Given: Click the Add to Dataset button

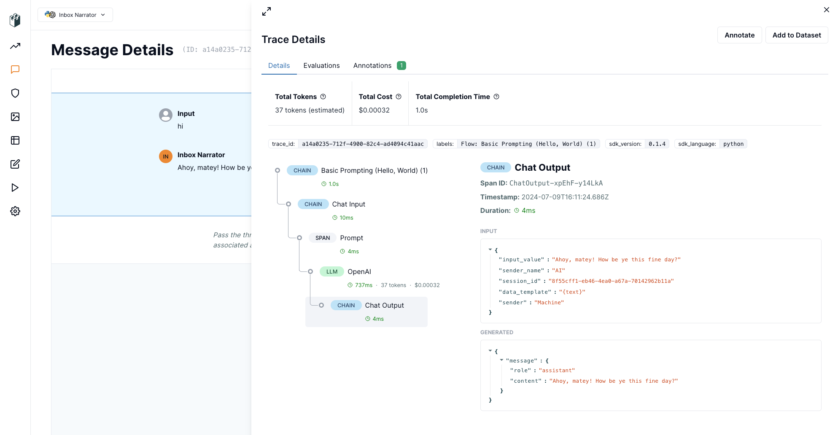Looking at the screenshot, I should pyautogui.click(x=796, y=35).
